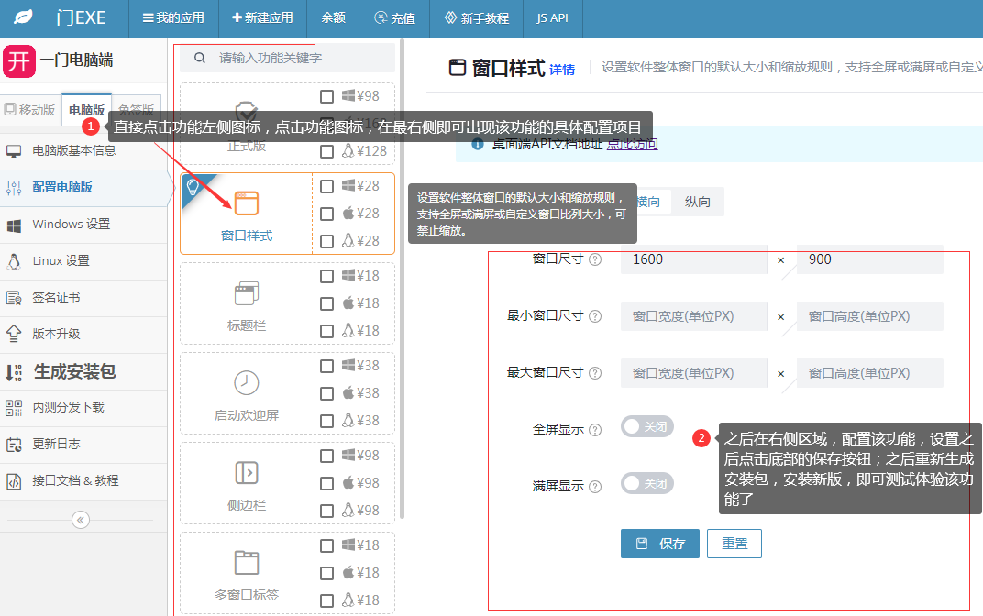Click help icon beside 最大窗口尺寸
The width and height of the screenshot is (983, 616).
[x=595, y=373]
